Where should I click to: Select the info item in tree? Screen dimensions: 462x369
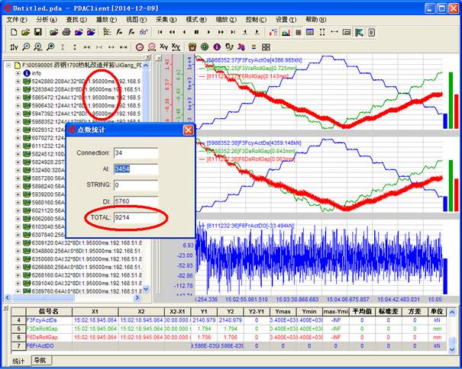[x=36, y=73]
